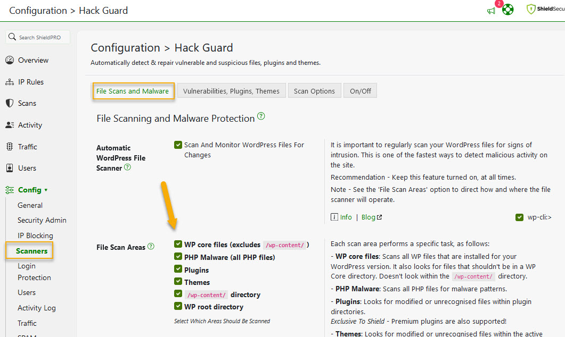Open the Overview dashboard icon
Viewport: 565px width, 337px height.
[x=10, y=60]
